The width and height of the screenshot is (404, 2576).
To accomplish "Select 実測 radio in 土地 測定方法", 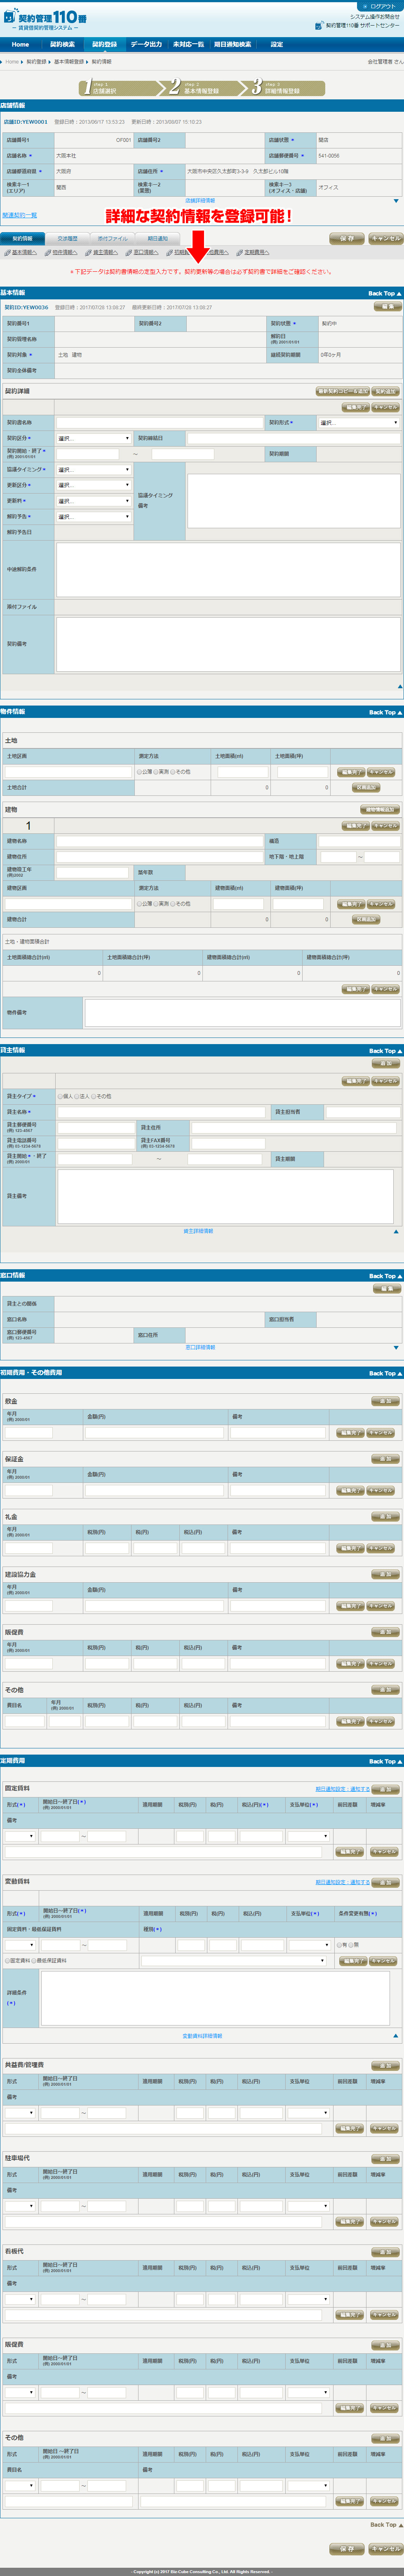I will coord(156,772).
